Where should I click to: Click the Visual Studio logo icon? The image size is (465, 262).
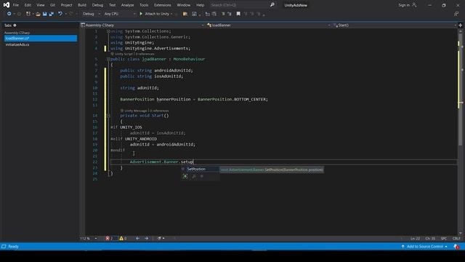coord(7,5)
